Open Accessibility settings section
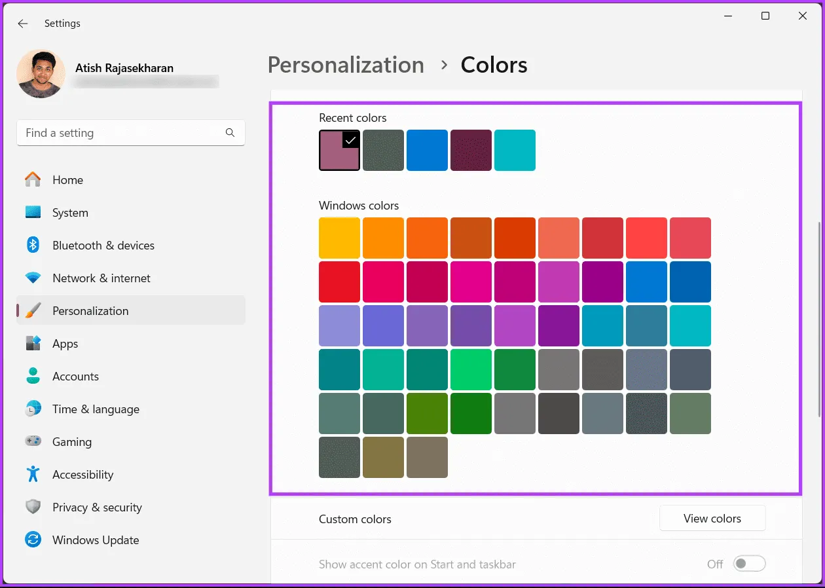The image size is (825, 588). [82, 474]
